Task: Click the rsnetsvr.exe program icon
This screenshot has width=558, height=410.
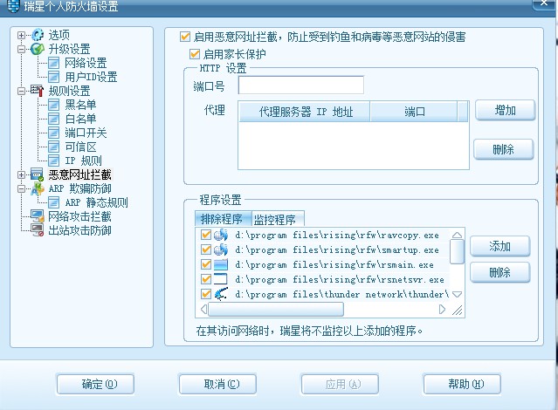Action: pyautogui.click(x=221, y=279)
